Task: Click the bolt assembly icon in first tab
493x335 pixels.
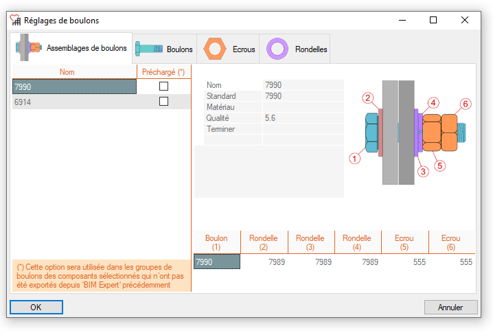Action: (x=29, y=48)
